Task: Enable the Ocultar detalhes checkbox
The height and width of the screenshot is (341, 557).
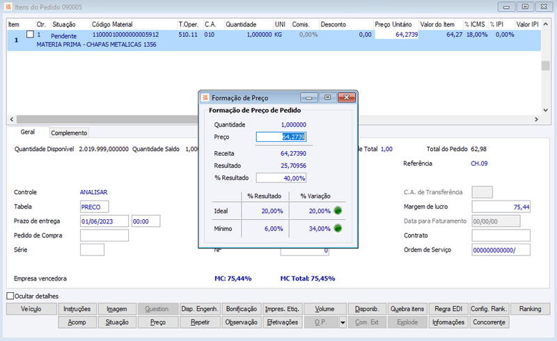Action: click(10, 296)
